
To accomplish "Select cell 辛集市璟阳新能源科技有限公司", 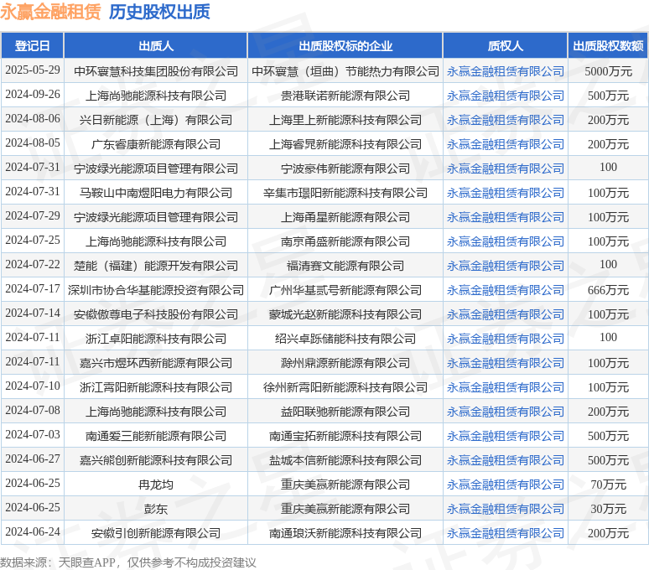I will click(x=345, y=193).
